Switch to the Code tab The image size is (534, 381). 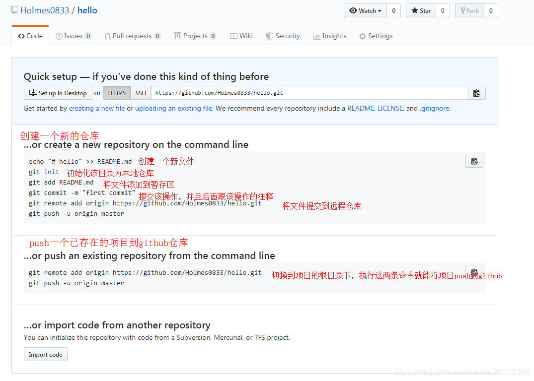[30, 36]
